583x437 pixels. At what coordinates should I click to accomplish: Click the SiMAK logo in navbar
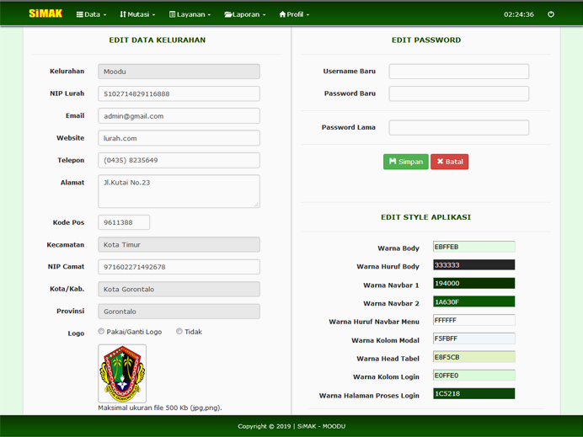point(45,13)
